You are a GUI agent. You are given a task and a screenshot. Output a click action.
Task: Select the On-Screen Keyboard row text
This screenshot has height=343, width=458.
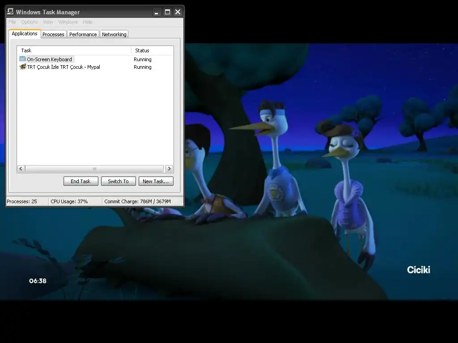pyautogui.click(x=49, y=59)
